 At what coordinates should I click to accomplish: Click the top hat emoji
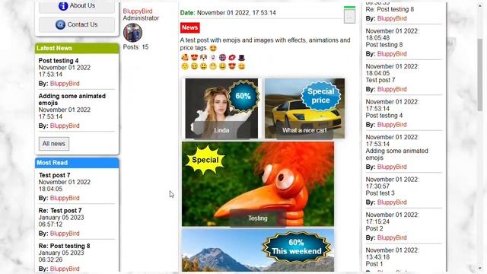(241, 58)
